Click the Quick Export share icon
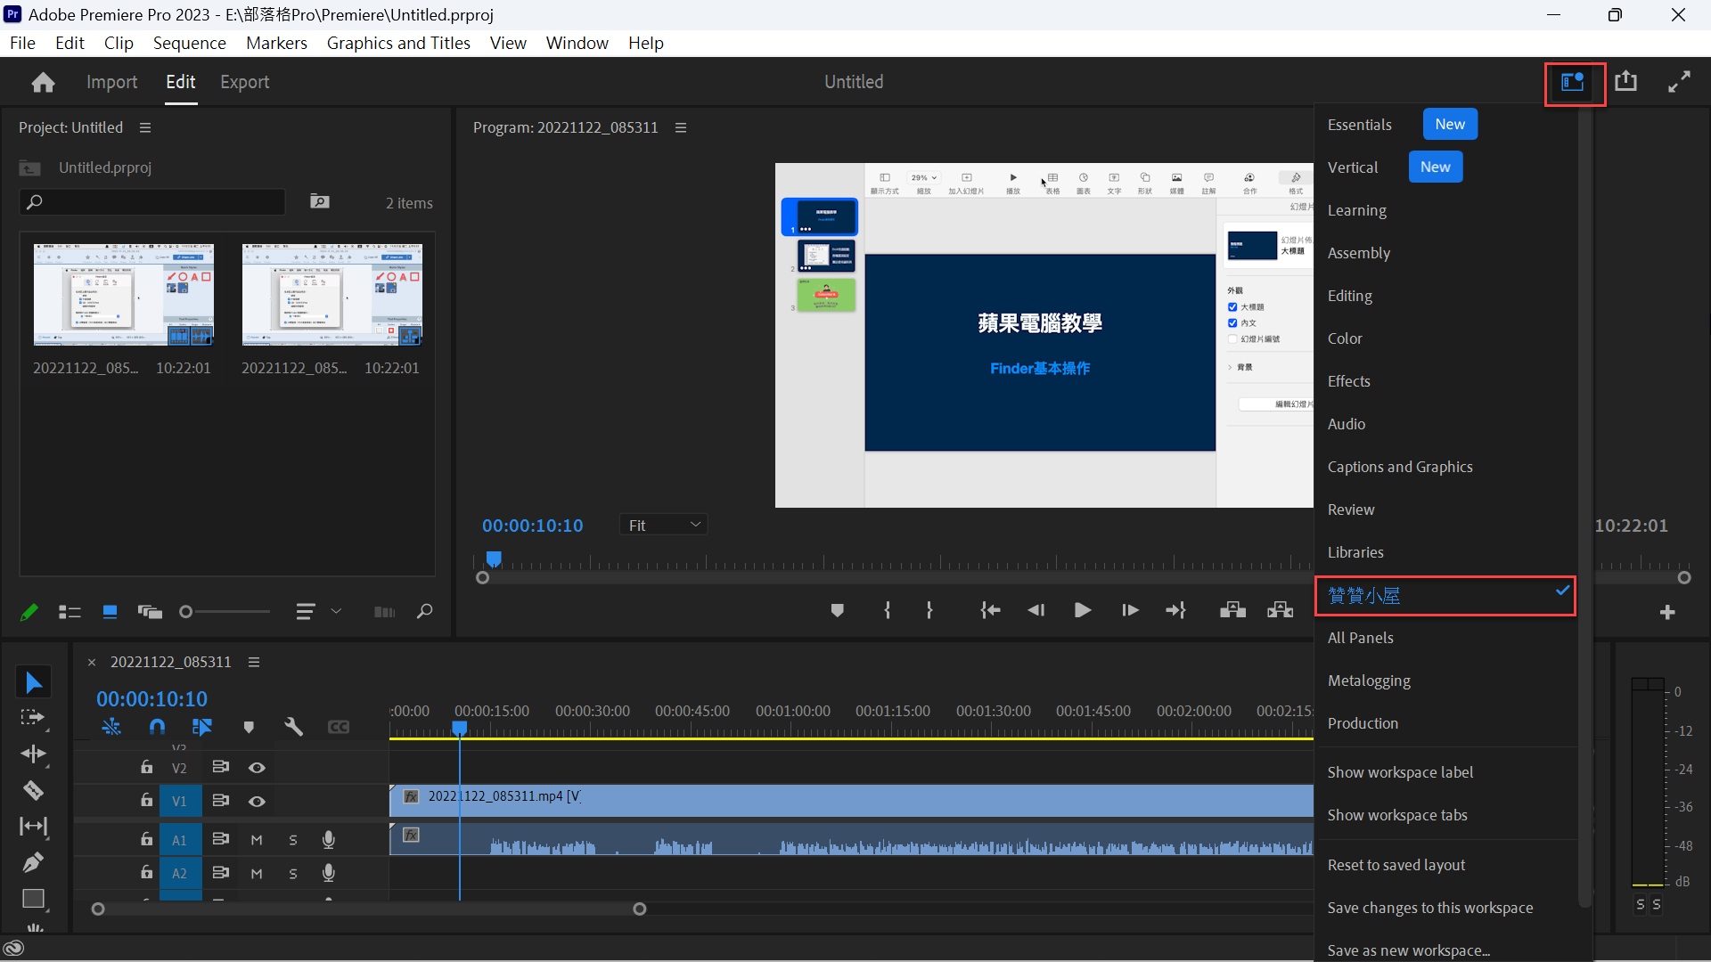Screen dimensions: 1711x962 click(1626, 81)
